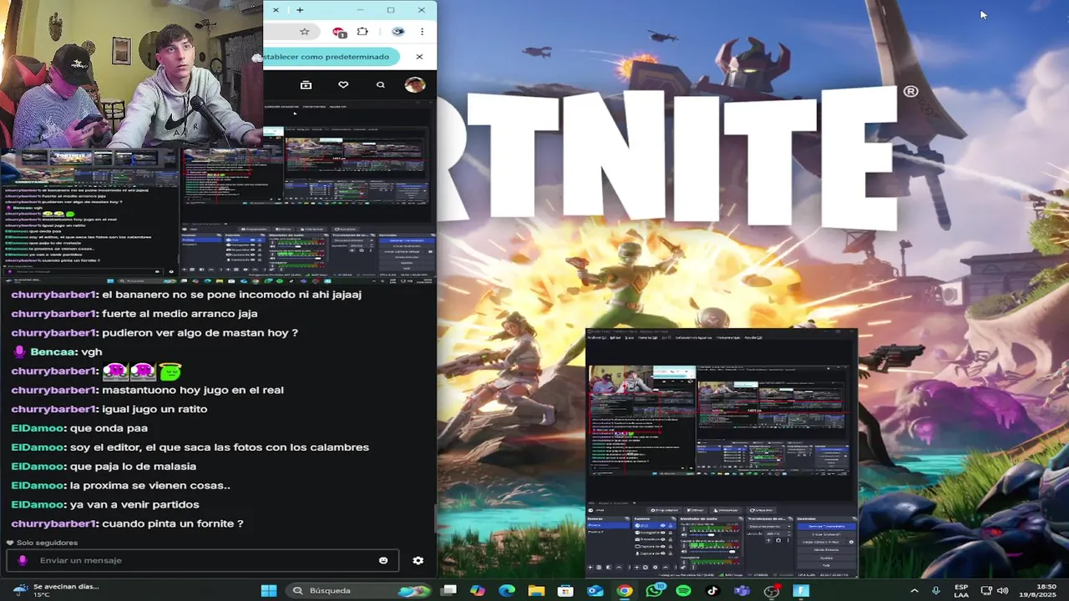Click ElDamoo on 'que onda paa' message

38,428
